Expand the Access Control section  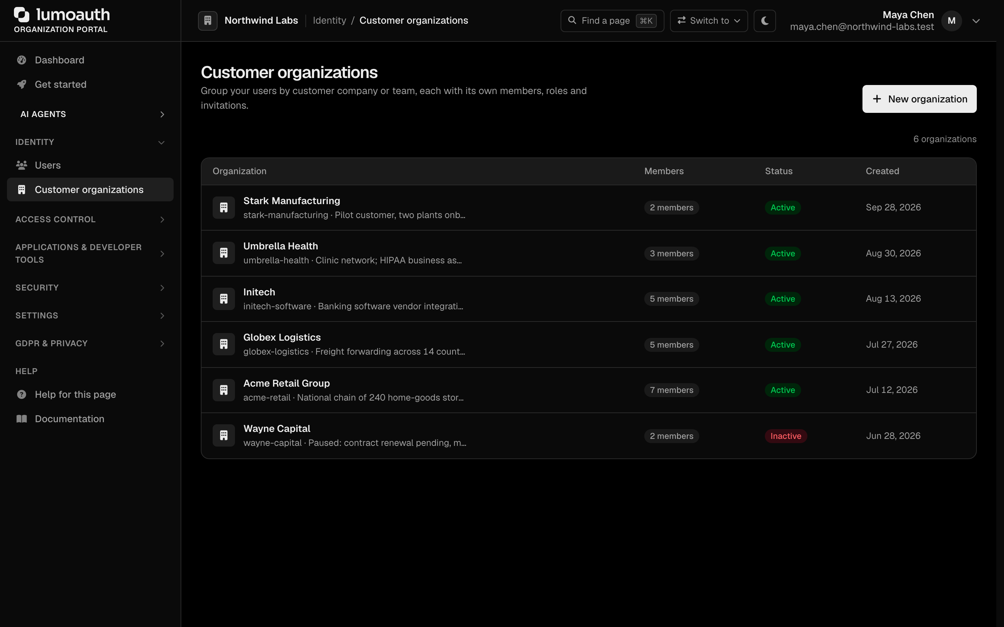90,219
